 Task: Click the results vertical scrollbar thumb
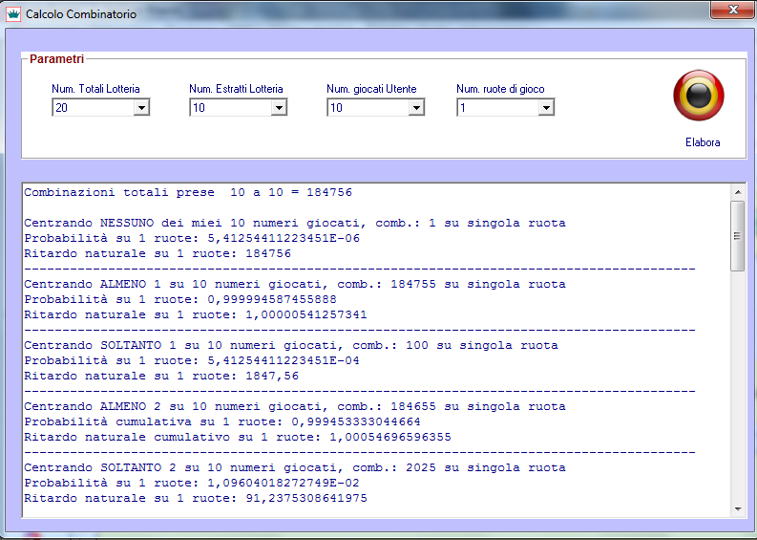(738, 236)
